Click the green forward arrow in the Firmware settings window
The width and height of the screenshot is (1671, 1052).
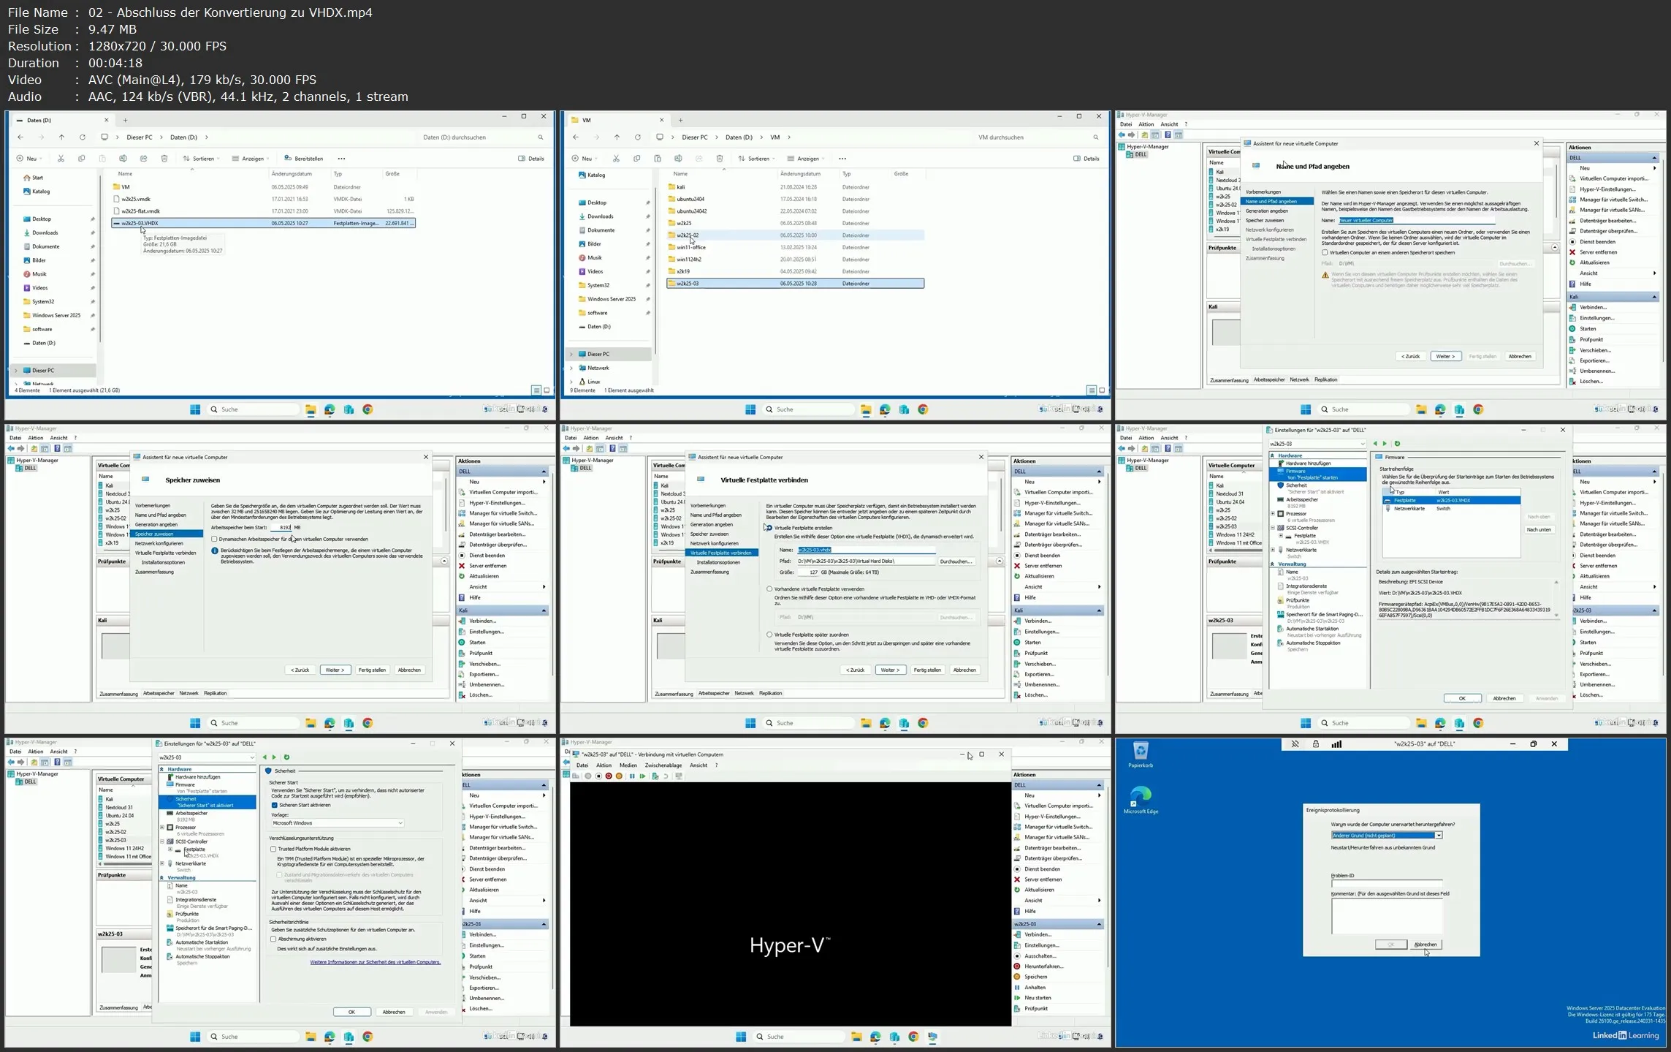point(1384,444)
